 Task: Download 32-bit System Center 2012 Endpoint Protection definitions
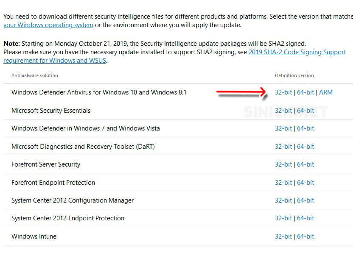[x=283, y=218]
